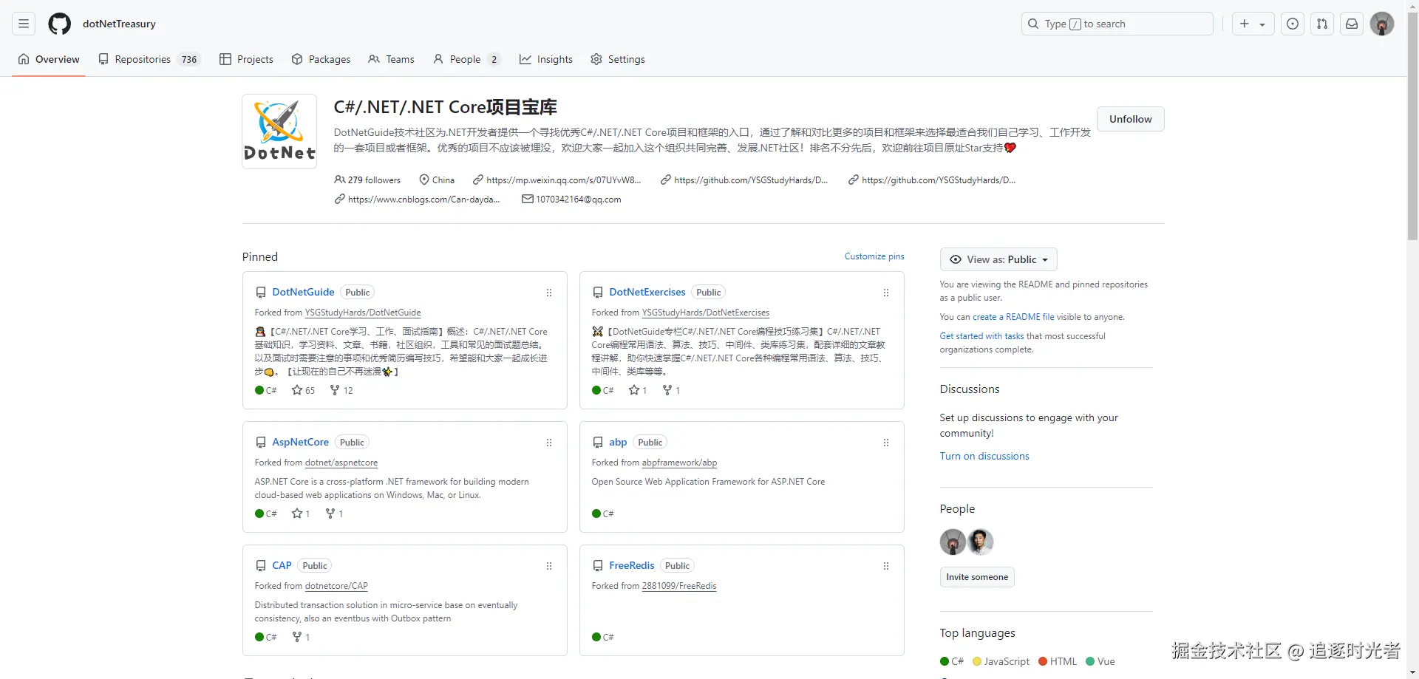Open the Insights tab
This screenshot has height=679, width=1419.
click(546, 59)
